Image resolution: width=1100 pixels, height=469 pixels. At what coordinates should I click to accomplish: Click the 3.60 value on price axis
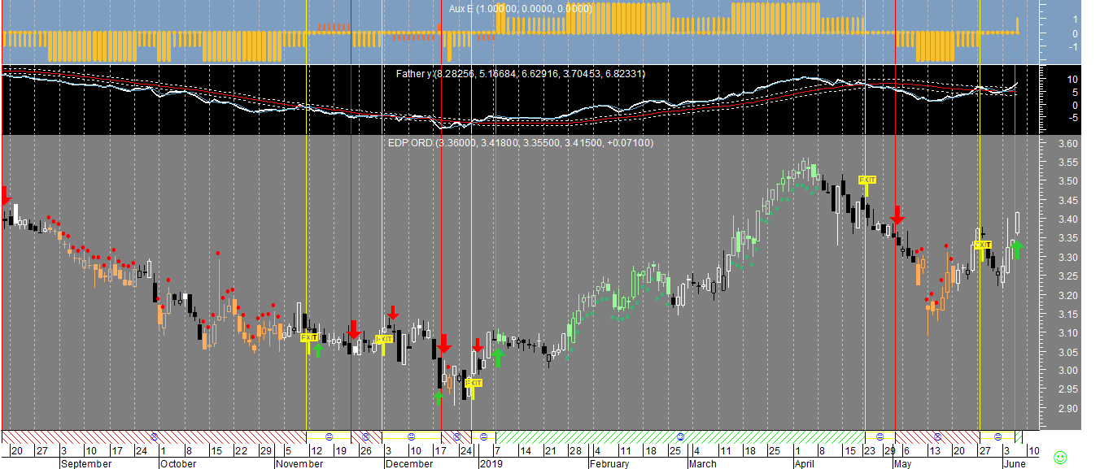[1067, 144]
